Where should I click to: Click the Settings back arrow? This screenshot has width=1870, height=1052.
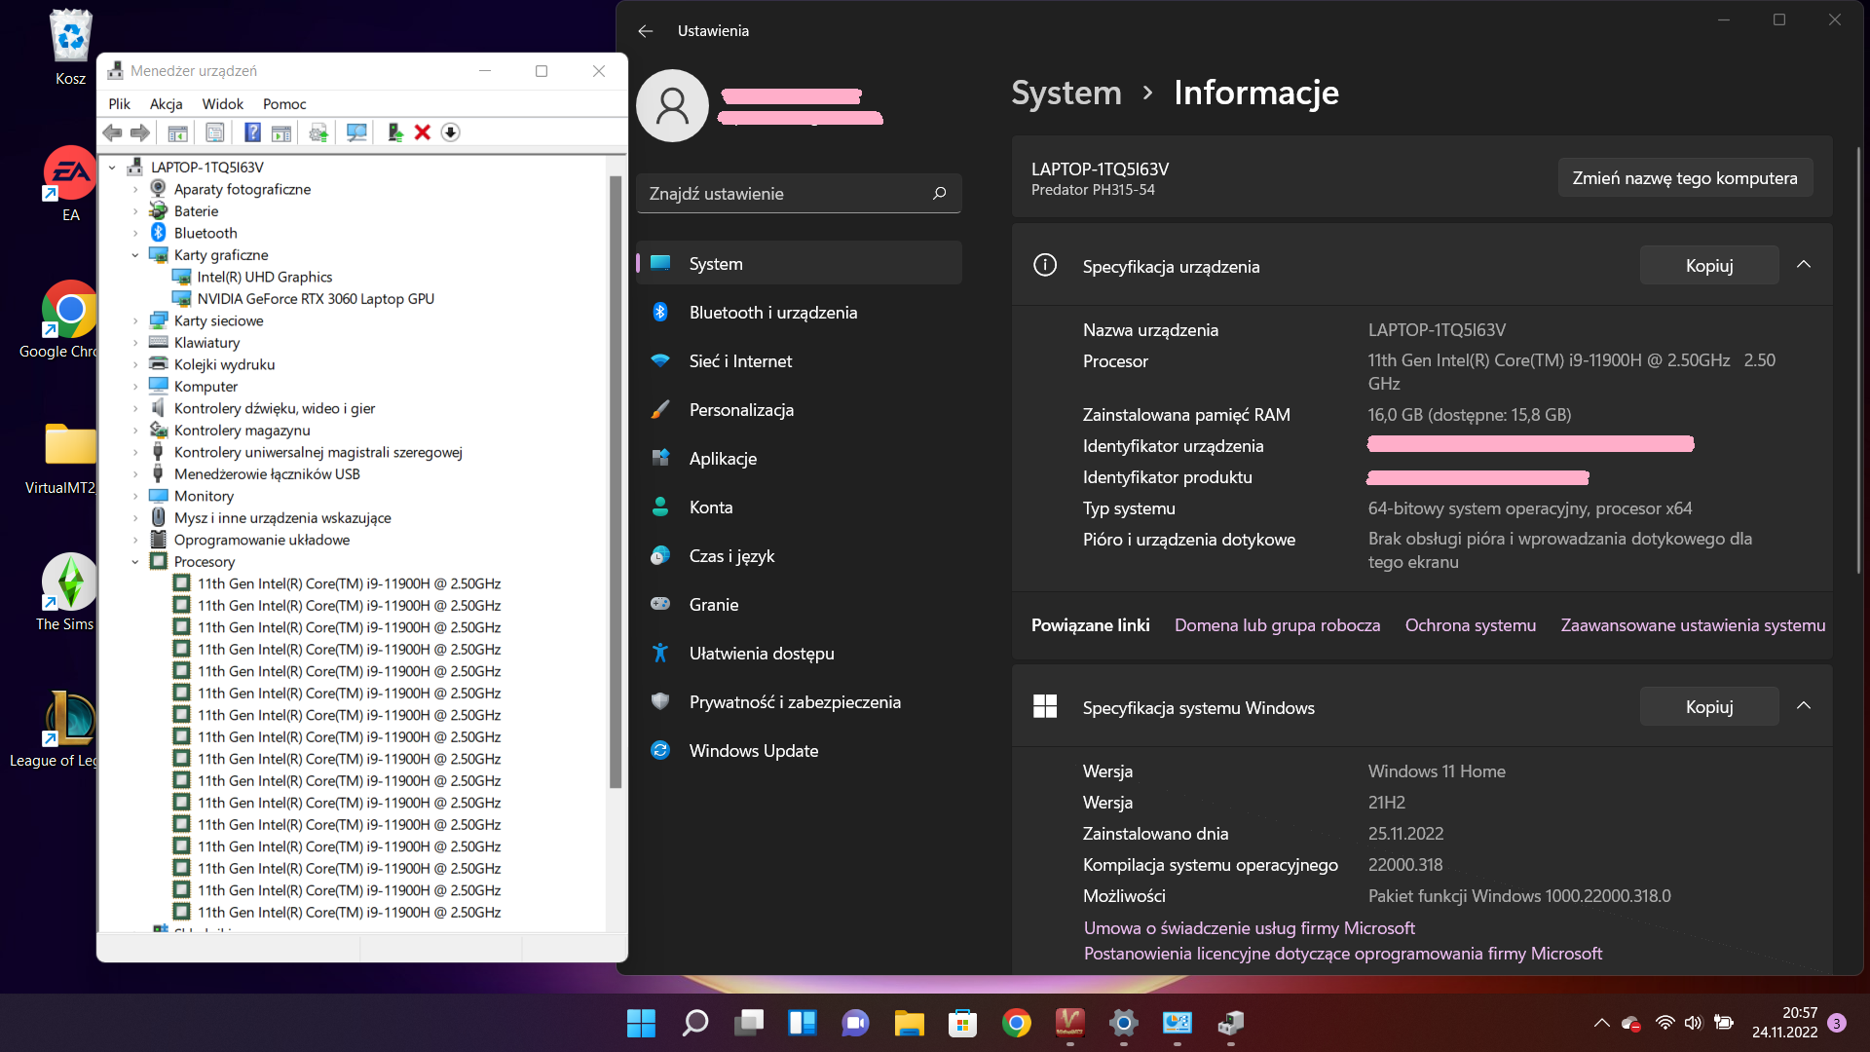(646, 31)
